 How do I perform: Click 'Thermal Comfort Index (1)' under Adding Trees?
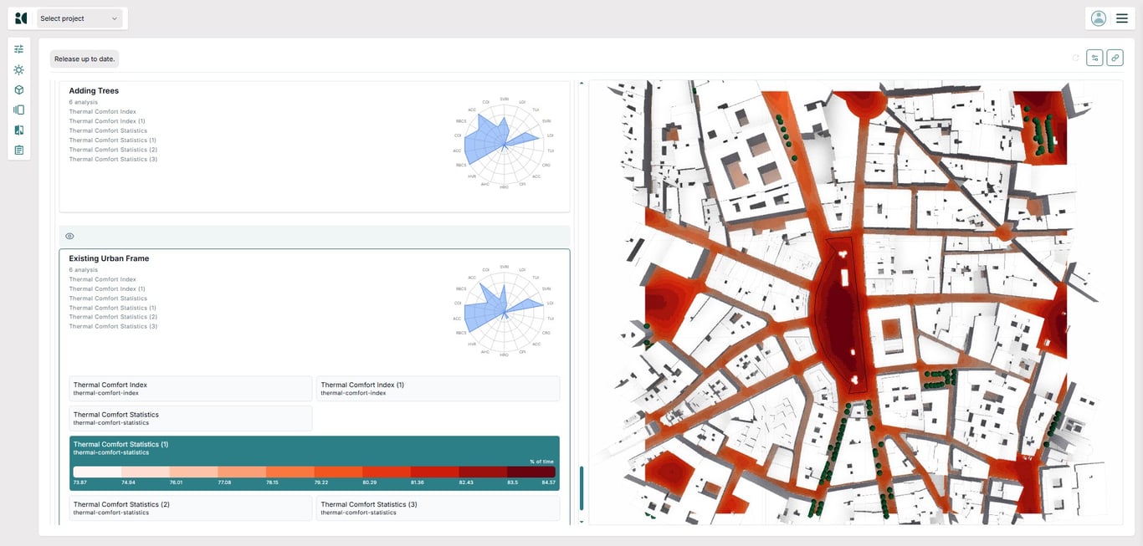coord(107,121)
